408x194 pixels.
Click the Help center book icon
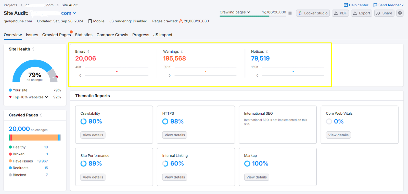click(x=346, y=5)
